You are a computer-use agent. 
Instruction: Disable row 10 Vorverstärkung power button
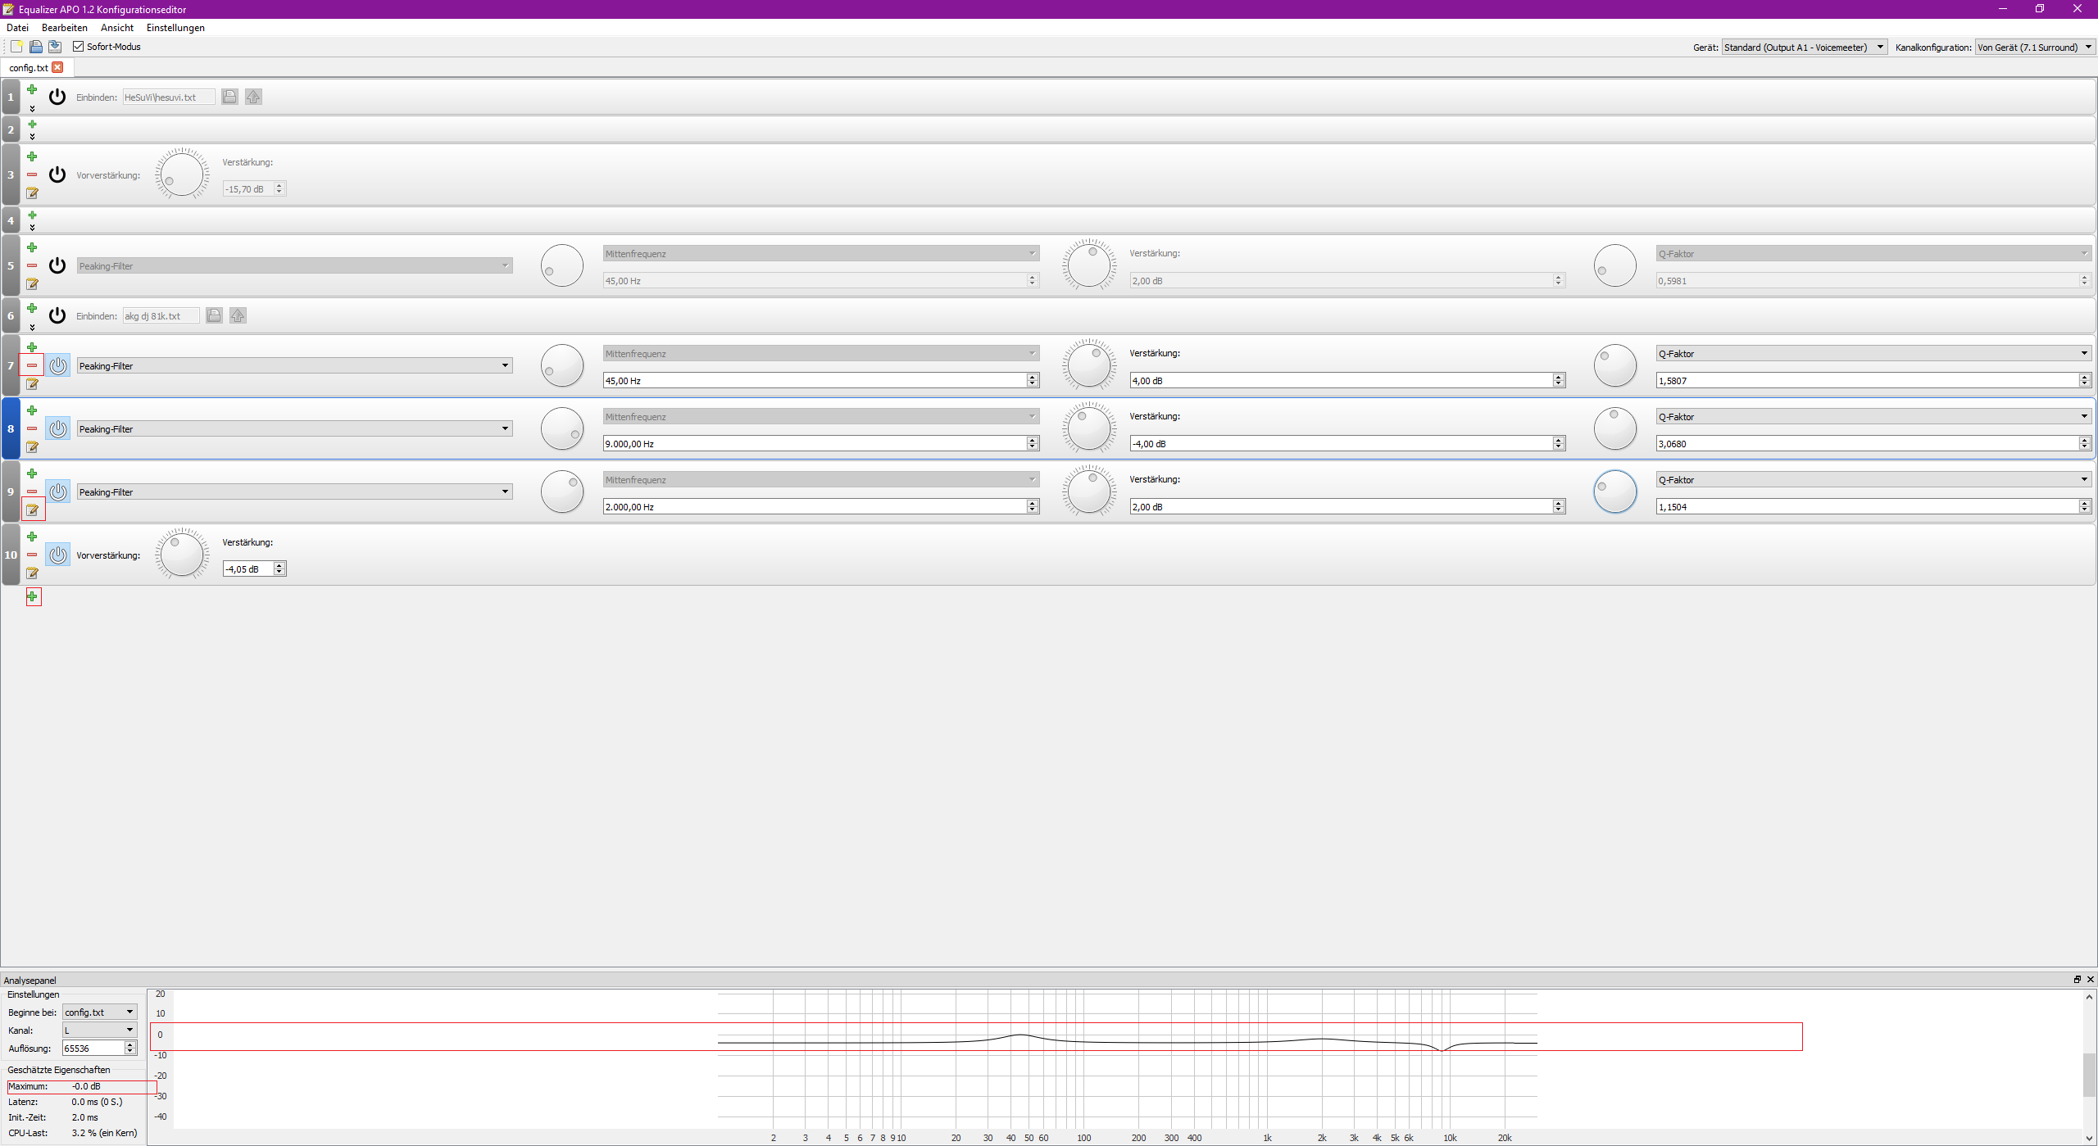pyautogui.click(x=57, y=555)
